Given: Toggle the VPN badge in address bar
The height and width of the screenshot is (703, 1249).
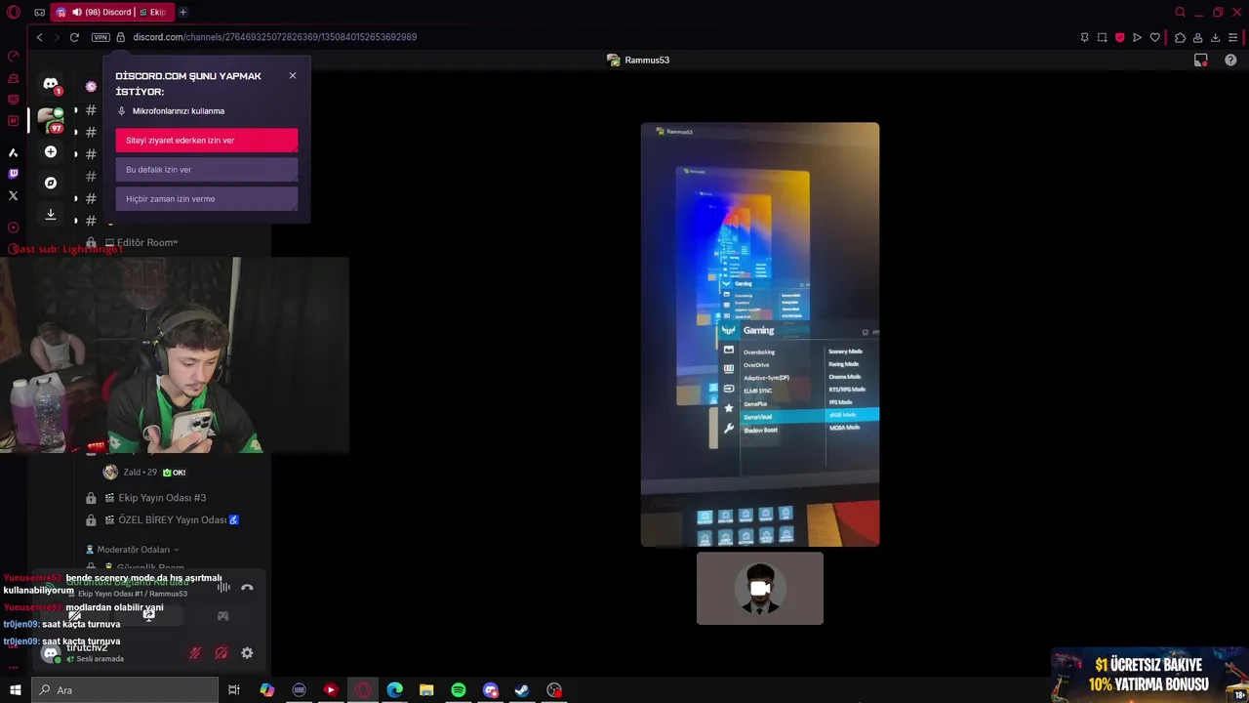Looking at the screenshot, I should (101, 37).
